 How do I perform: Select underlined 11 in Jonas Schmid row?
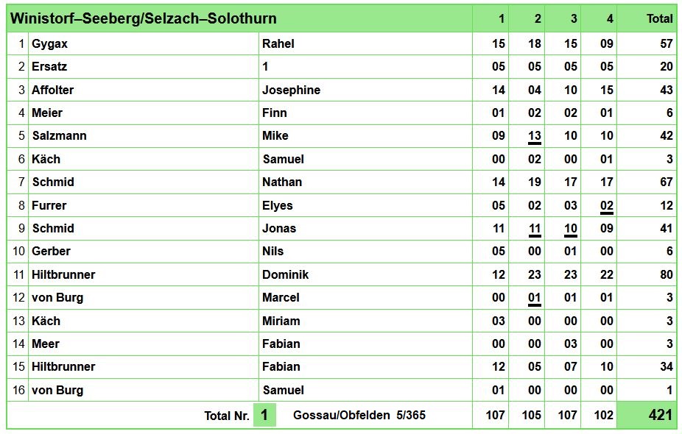pyautogui.click(x=535, y=229)
